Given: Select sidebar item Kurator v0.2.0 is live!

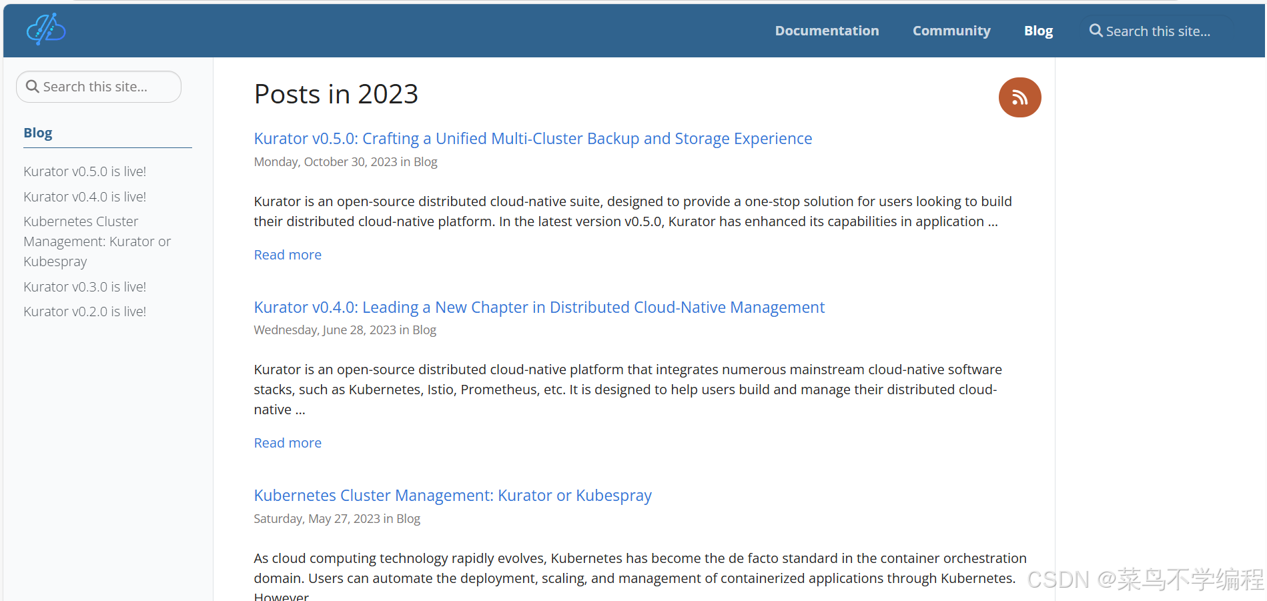Looking at the screenshot, I should click(85, 312).
